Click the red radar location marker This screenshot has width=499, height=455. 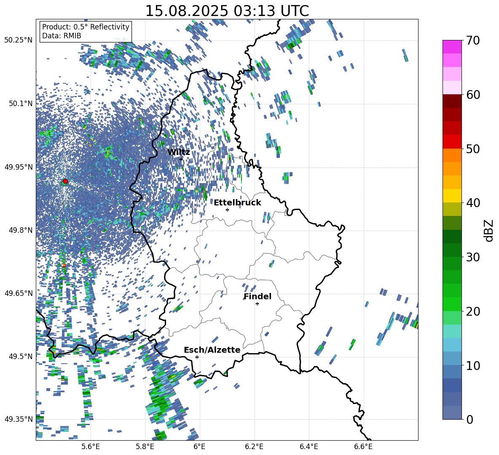click(65, 181)
